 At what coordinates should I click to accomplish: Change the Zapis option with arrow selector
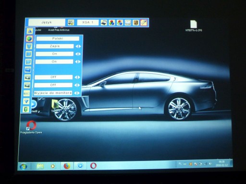[x=78, y=46]
